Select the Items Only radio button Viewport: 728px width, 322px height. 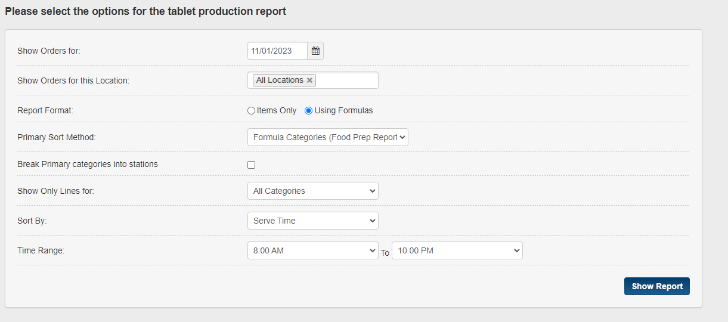point(251,110)
